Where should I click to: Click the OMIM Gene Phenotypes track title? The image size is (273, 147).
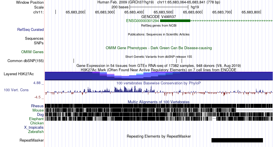159,48
